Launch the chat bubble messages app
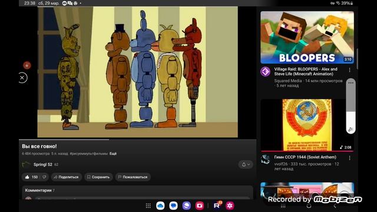Viewport: 377px width, 212px height. (x=173, y=206)
